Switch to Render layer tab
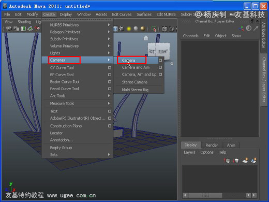 [x=212, y=145]
